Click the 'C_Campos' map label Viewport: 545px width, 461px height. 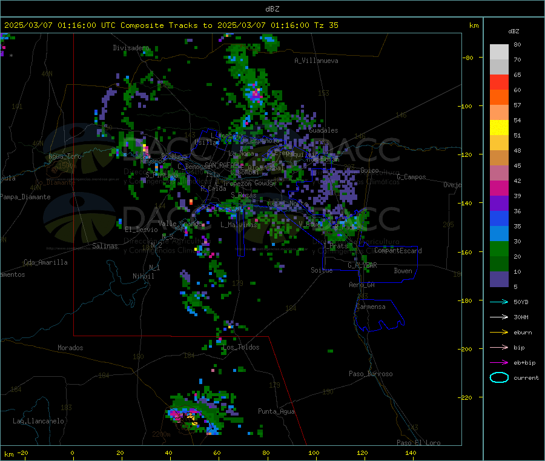tap(411, 177)
